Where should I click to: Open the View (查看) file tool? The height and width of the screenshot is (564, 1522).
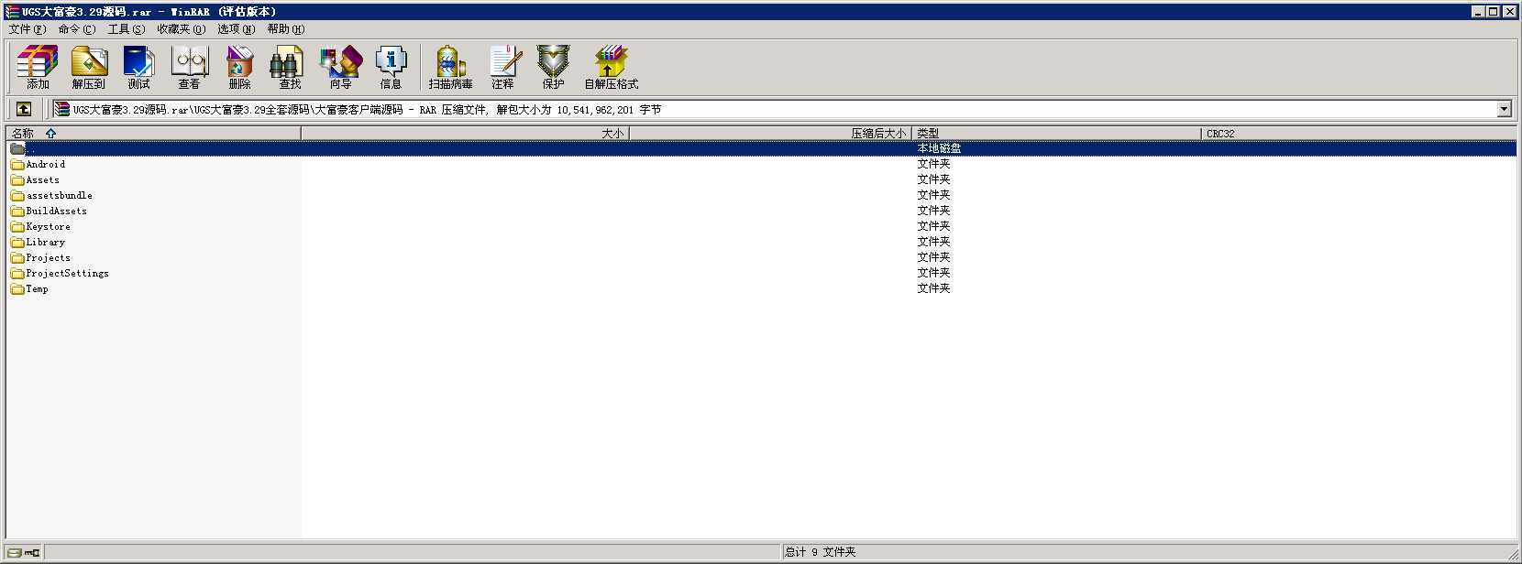189,68
